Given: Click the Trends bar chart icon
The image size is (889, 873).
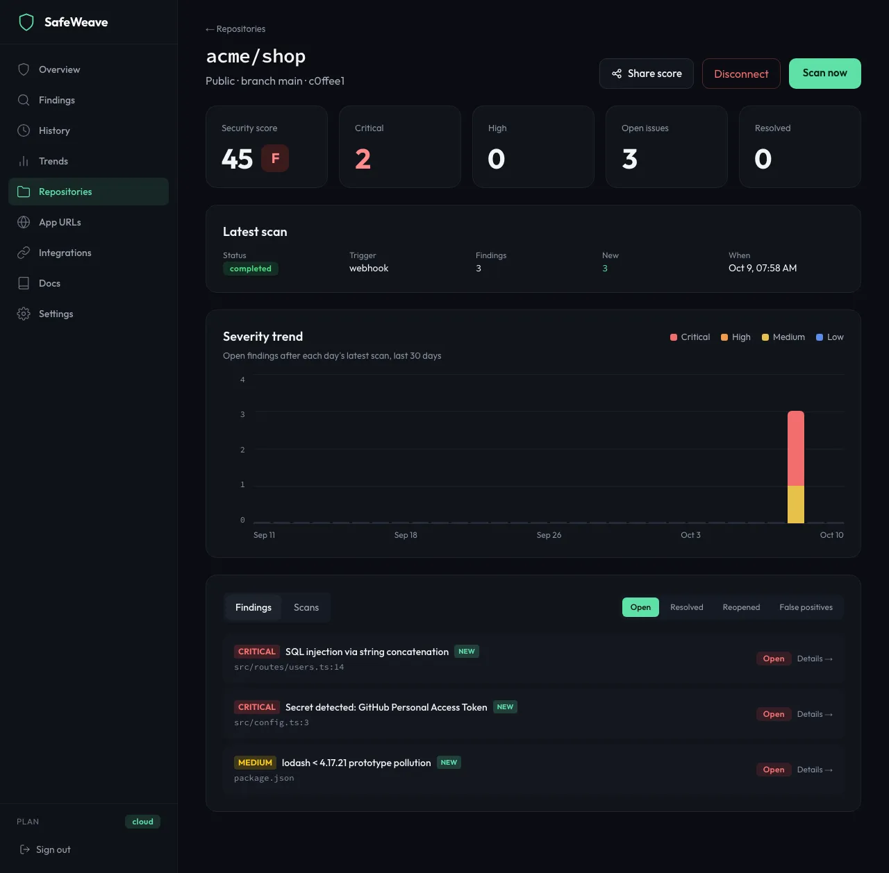Looking at the screenshot, I should [x=24, y=161].
